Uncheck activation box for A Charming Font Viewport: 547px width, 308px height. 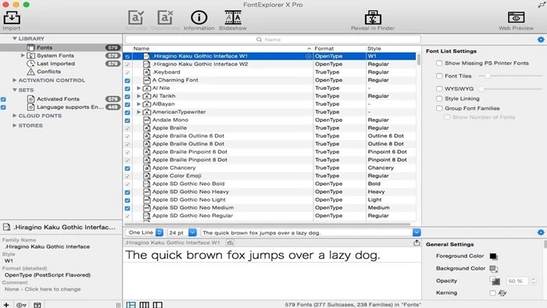coord(127,81)
